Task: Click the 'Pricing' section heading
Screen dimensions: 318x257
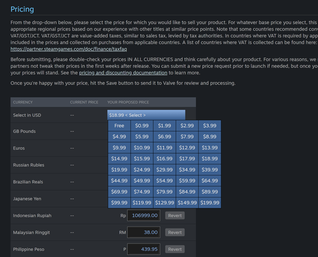Action: point(22,9)
